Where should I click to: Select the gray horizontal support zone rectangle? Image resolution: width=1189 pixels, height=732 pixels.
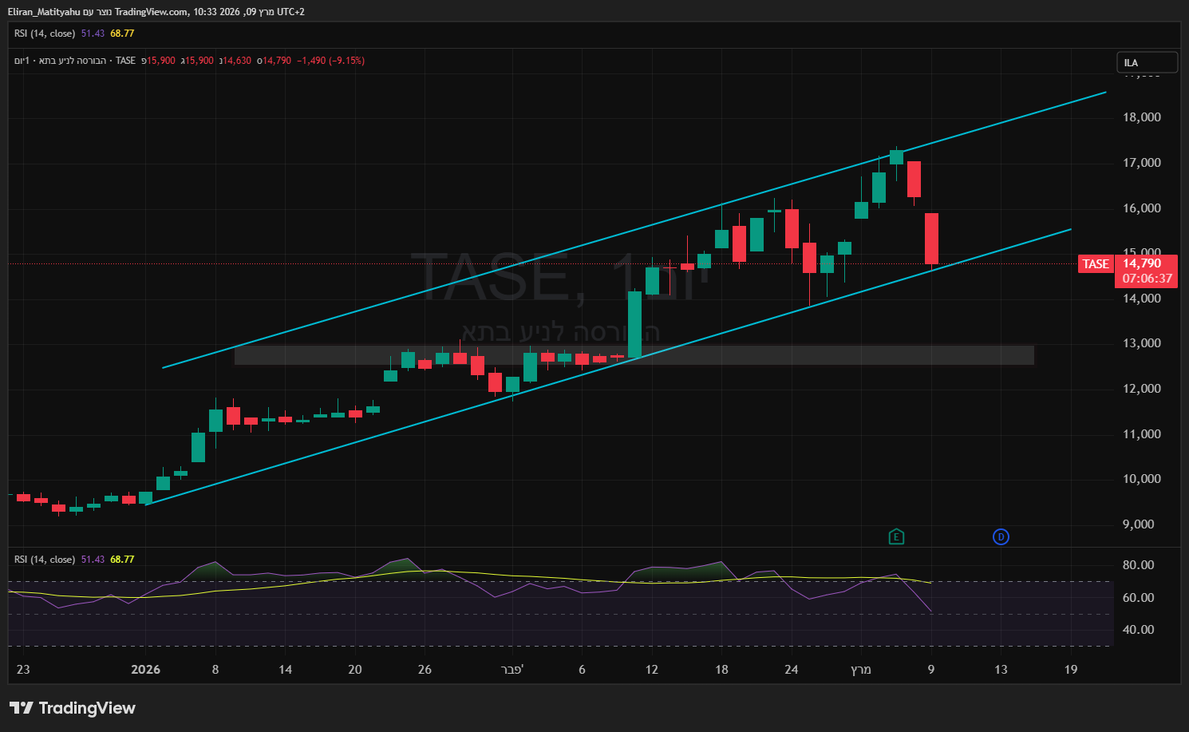pos(634,355)
